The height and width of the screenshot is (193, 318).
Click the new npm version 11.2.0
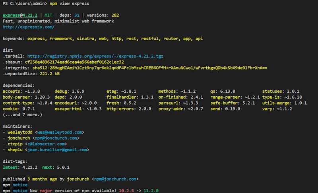(152, 191)
